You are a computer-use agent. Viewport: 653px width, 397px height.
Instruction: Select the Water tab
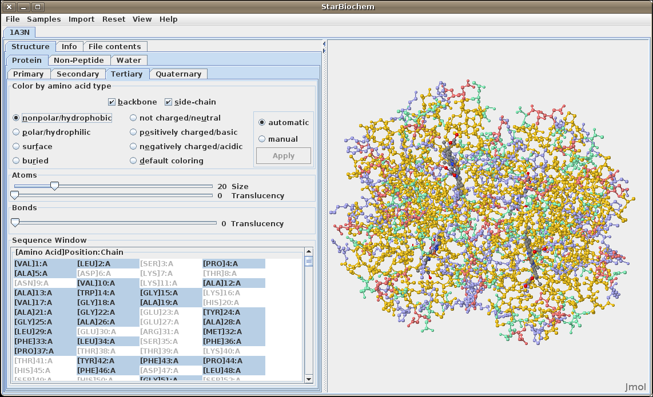(x=129, y=61)
